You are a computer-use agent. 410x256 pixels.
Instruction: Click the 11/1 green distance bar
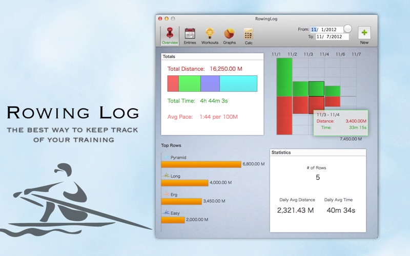(284, 77)
